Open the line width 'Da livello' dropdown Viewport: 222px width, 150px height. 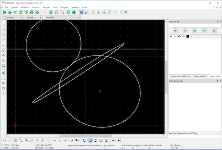[32, 17]
